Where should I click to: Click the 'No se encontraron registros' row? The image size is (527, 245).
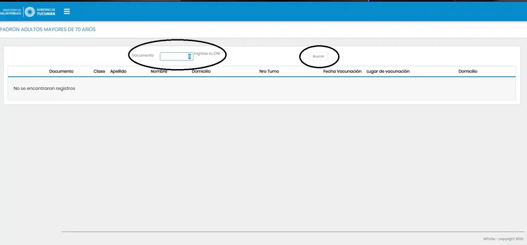[44, 88]
